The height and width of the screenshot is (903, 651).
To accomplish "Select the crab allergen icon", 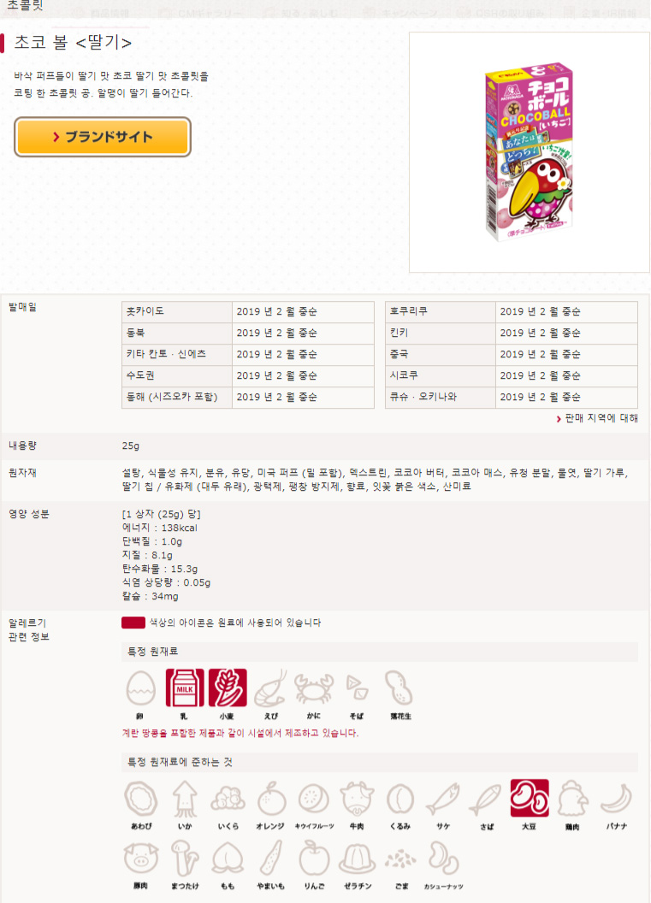I will click(314, 688).
